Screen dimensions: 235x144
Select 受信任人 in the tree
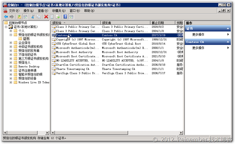coord(24,63)
